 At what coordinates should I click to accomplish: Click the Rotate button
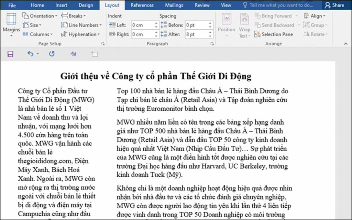click(316, 34)
